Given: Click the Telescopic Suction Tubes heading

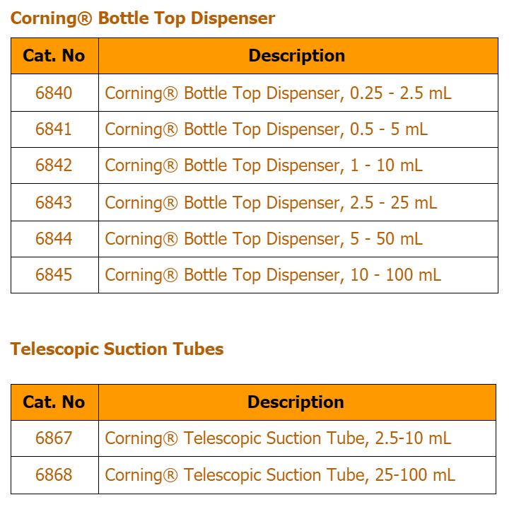Looking at the screenshot, I should tap(117, 349).
